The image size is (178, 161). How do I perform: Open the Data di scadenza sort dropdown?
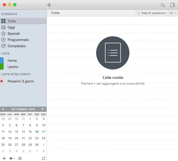tap(154, 13)
